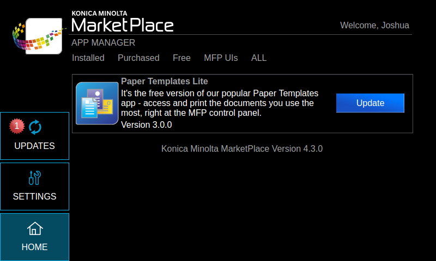436x261 pixels.
Task: Click the Version 3.0.0 text of the app
Action: click(146, 125)
